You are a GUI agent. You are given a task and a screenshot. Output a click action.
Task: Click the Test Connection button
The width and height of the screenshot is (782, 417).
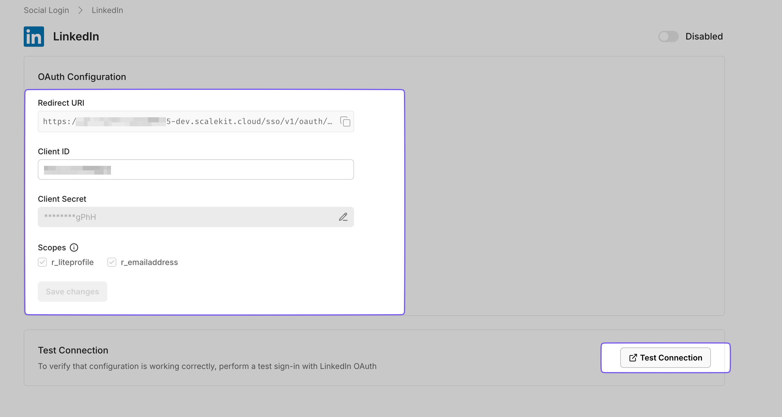[665, 358]
